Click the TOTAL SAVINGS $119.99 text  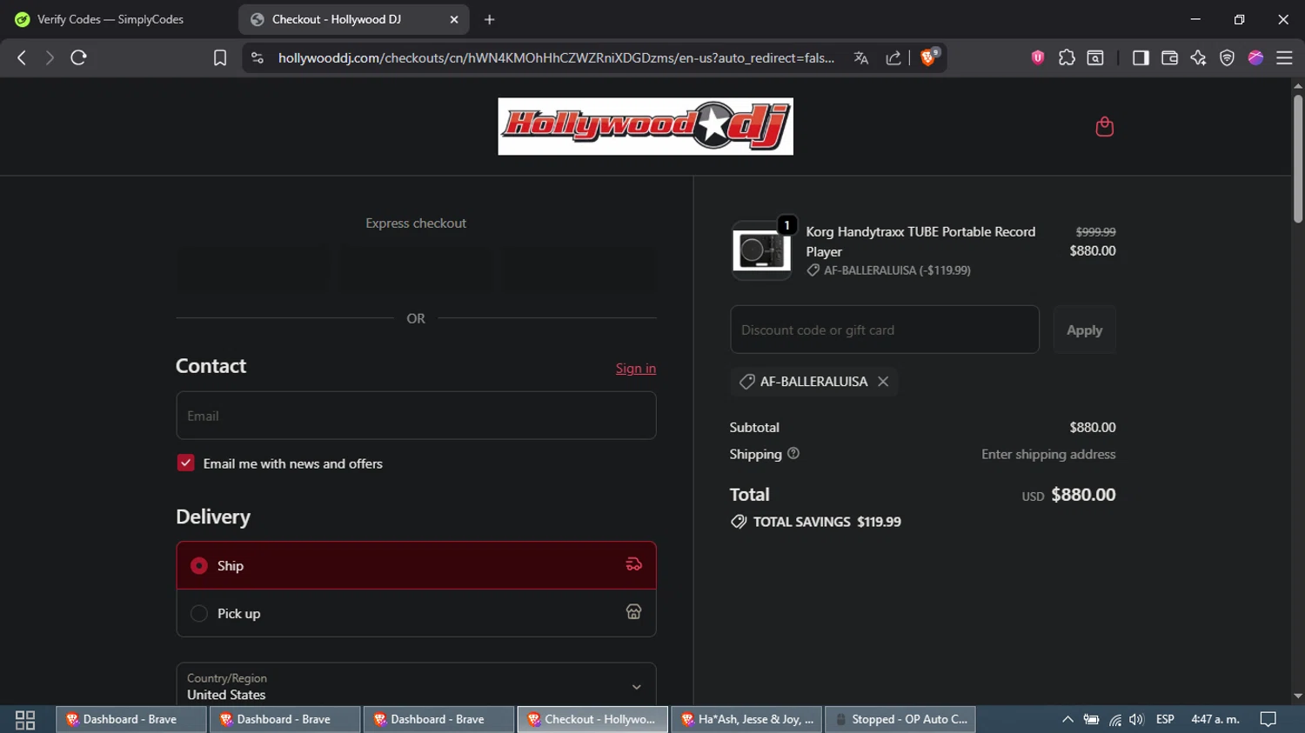pos(827,522)
